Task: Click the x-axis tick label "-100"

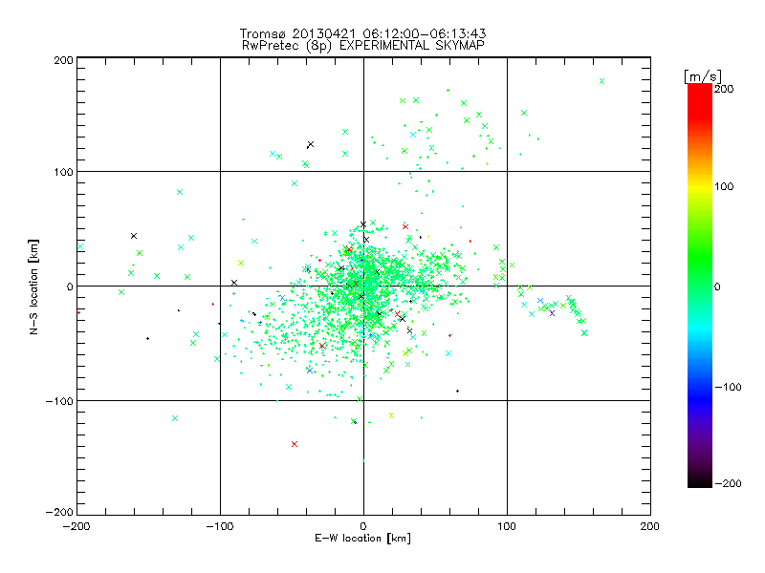Action: pos(220,526)
